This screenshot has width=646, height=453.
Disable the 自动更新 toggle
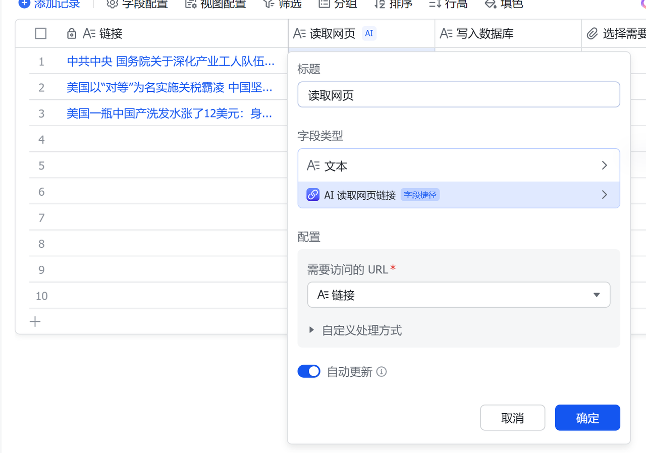point(309,371)
